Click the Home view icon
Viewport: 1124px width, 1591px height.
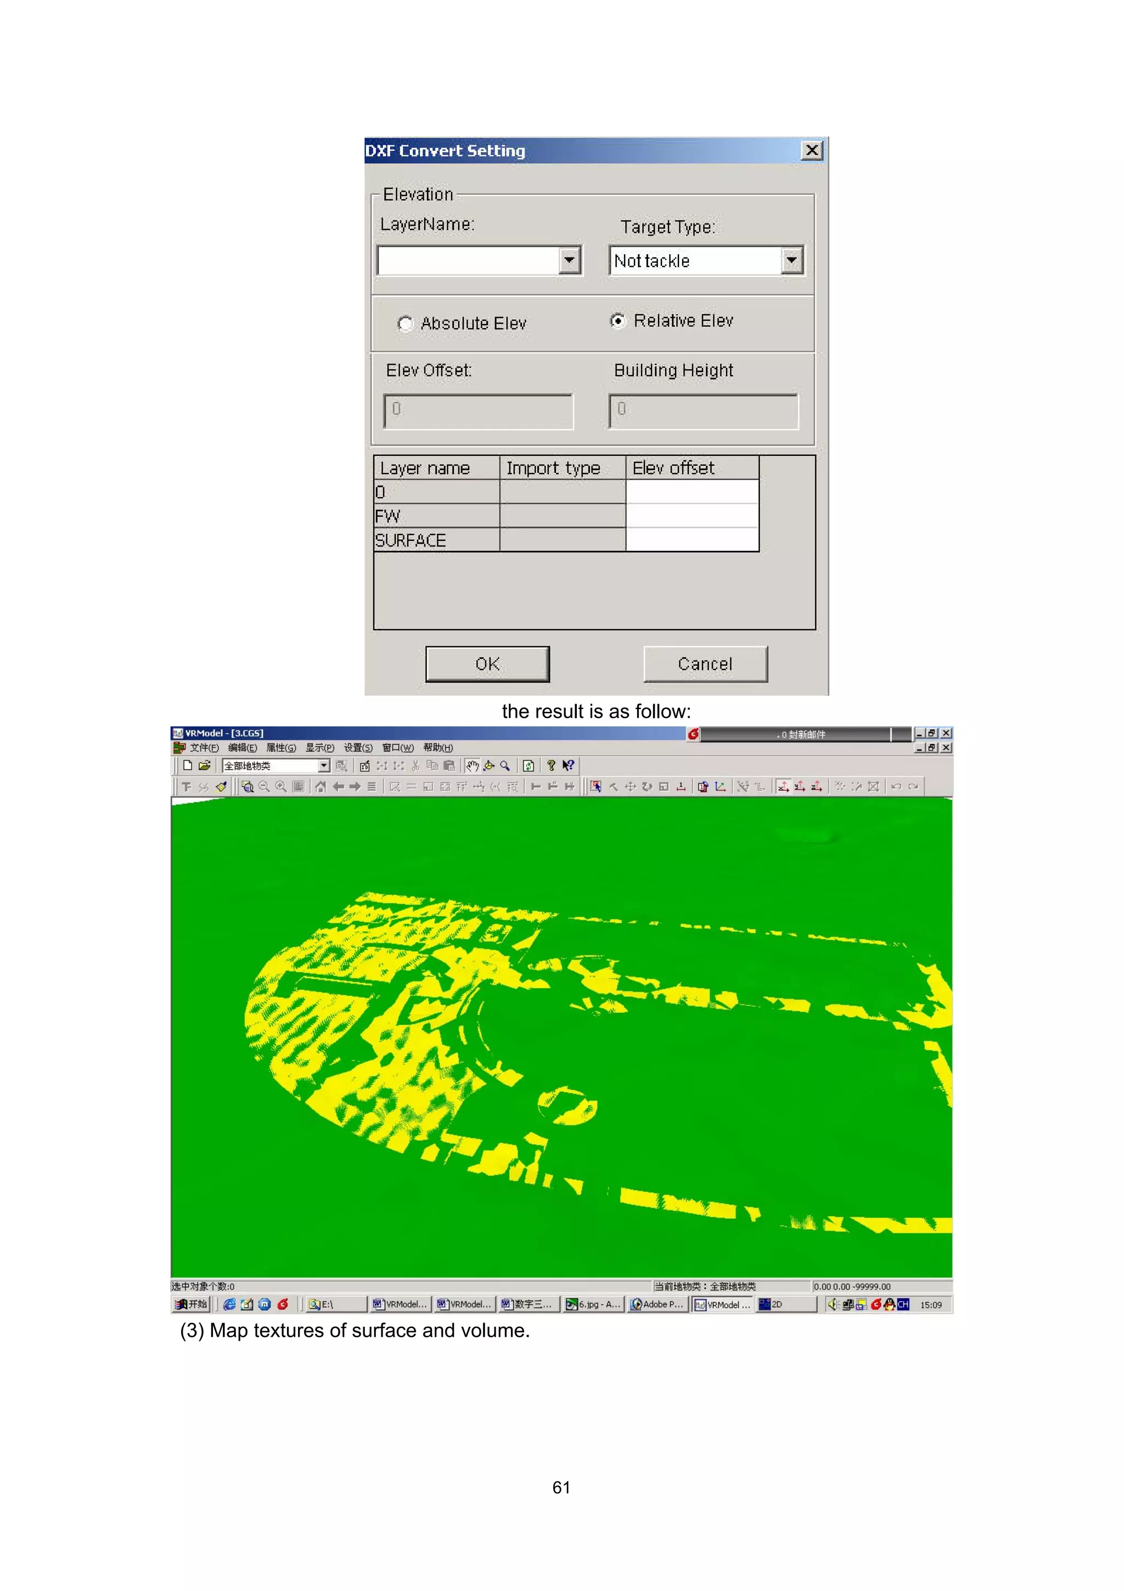[320, 786]
